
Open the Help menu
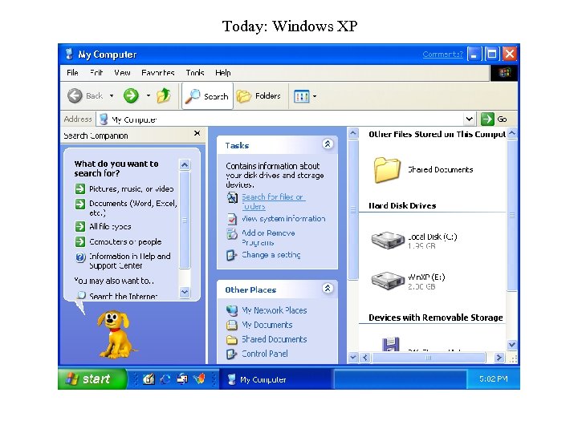click(223, 72)
